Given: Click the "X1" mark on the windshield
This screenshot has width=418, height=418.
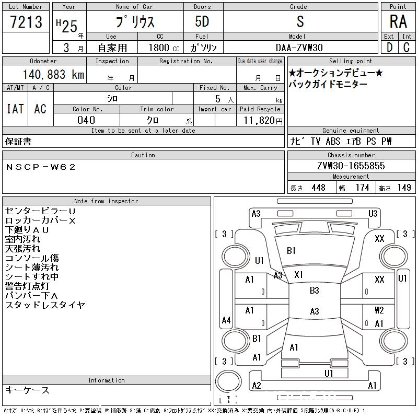Looking at the screenshot, I should click(298, 275).
